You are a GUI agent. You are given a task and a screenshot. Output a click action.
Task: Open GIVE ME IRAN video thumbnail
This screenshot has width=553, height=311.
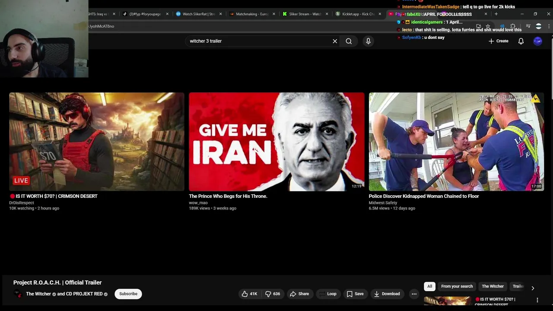(x=276, y=142)
